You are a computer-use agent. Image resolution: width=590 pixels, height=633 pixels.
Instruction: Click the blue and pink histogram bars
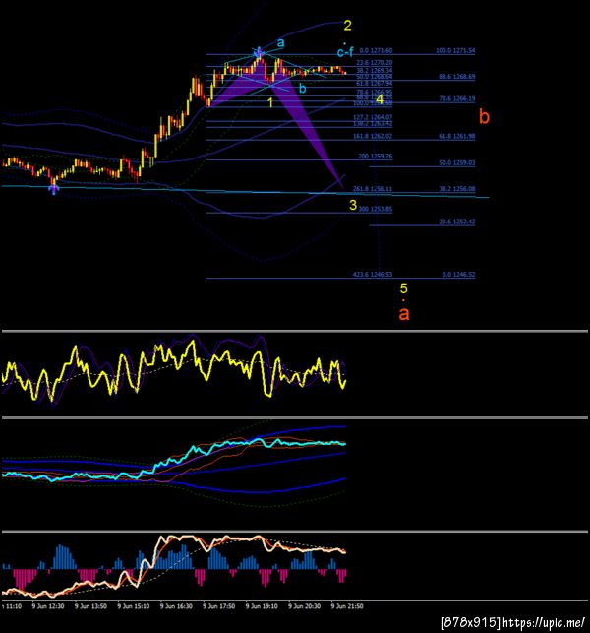coord(173,565)
